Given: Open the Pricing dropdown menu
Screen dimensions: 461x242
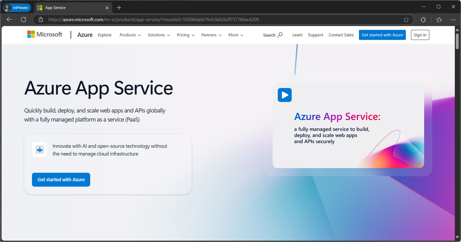Looking at the screenshot, I should coord(186,35).
